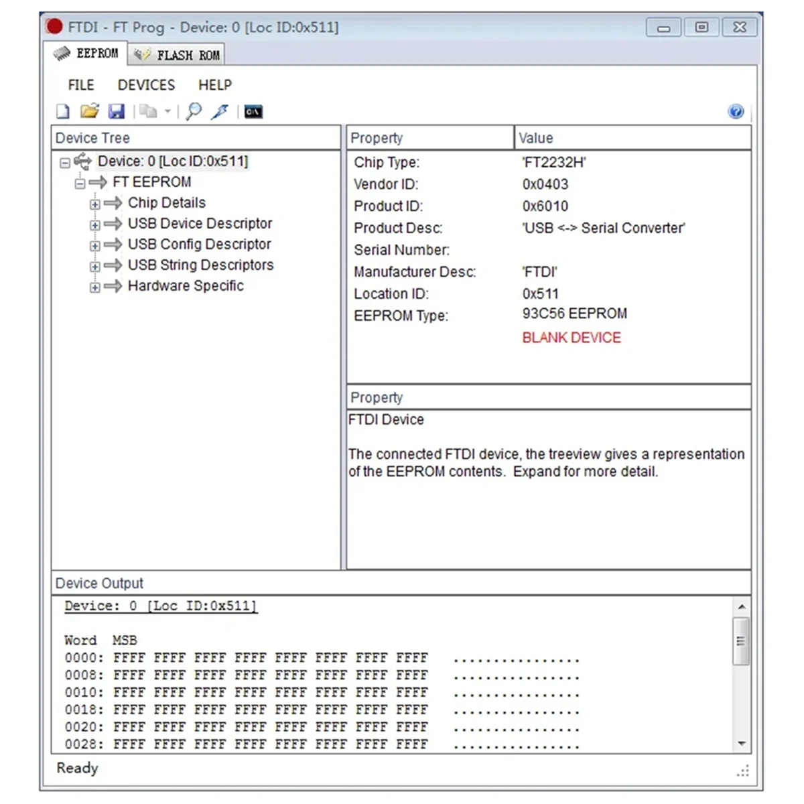Save template using the floppy disk icon

click(117, 111)
